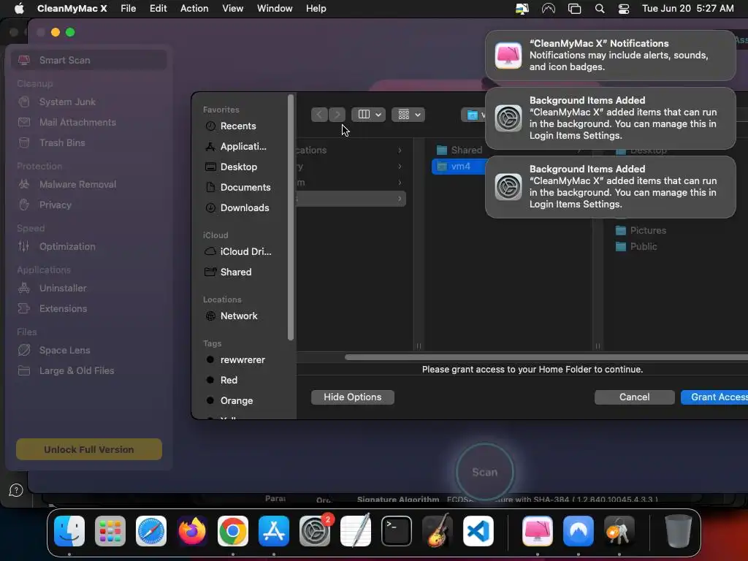Open Terminal from the Dock
This screenshot has height=561, width=748.
pyautogui.click(x=397, y=531)
